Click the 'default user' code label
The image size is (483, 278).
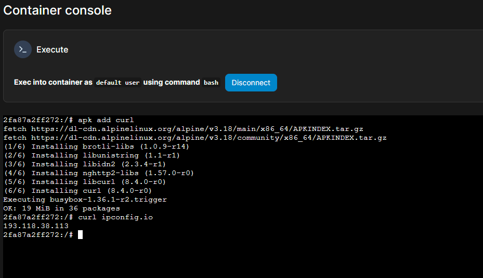pyautogui.click(x=118, y=83)
